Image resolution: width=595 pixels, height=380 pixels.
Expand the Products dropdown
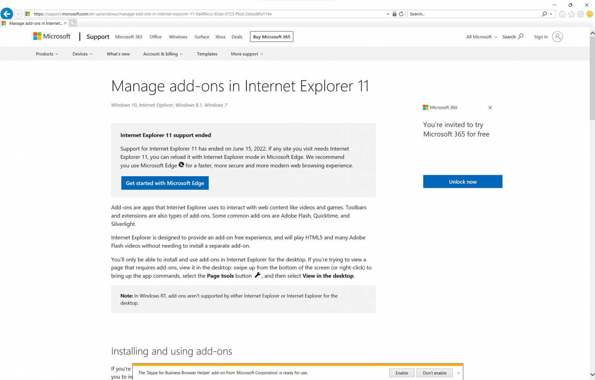click(x=47, y=54)
